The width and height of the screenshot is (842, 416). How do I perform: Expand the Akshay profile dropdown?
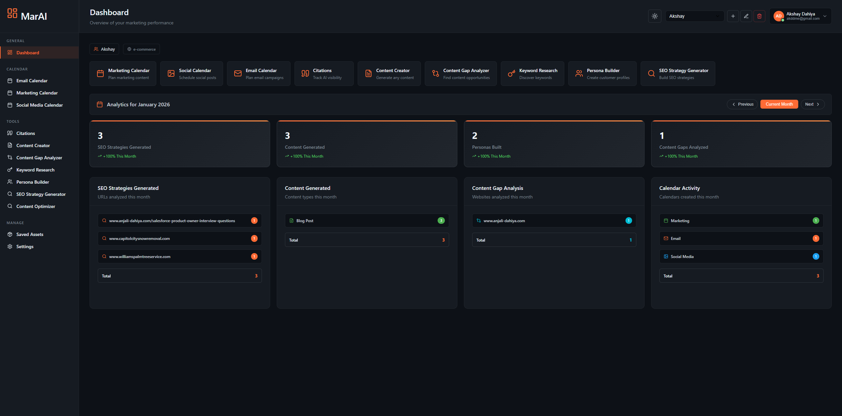pos(694,16)
